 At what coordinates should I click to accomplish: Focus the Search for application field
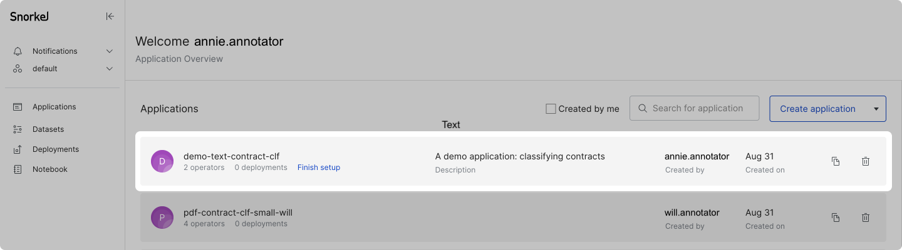pos(694,108)
